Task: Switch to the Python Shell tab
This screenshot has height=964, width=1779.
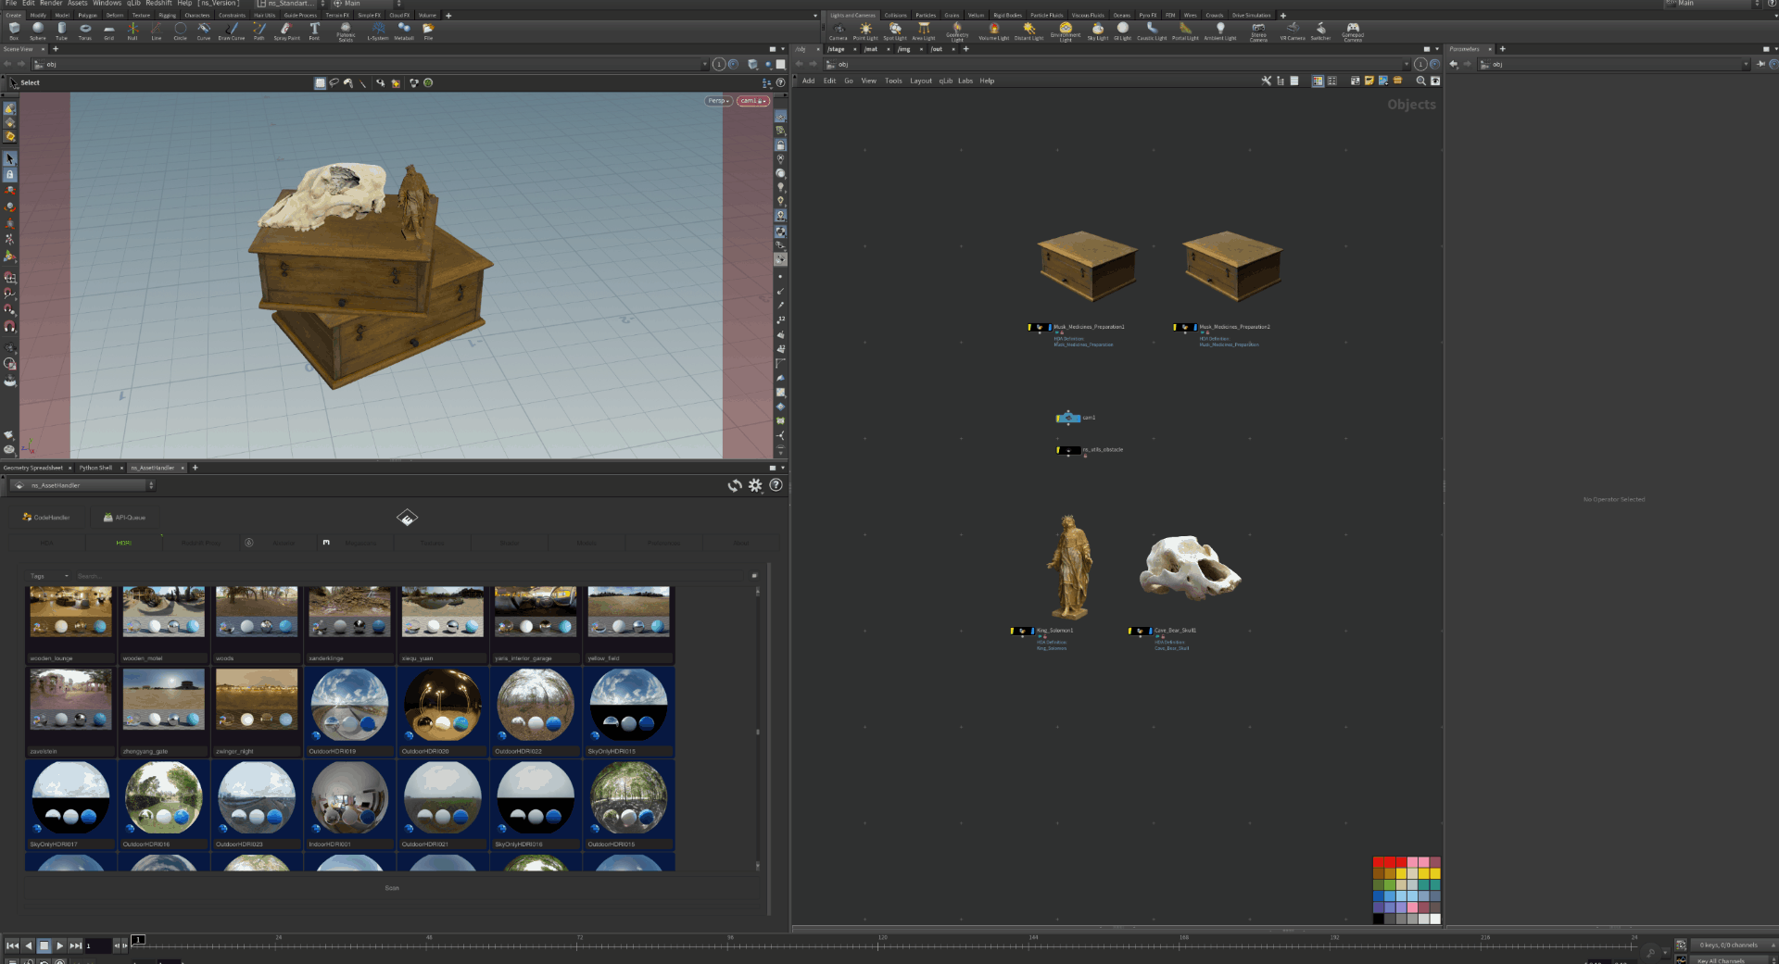Action: (x=95, y=468)
